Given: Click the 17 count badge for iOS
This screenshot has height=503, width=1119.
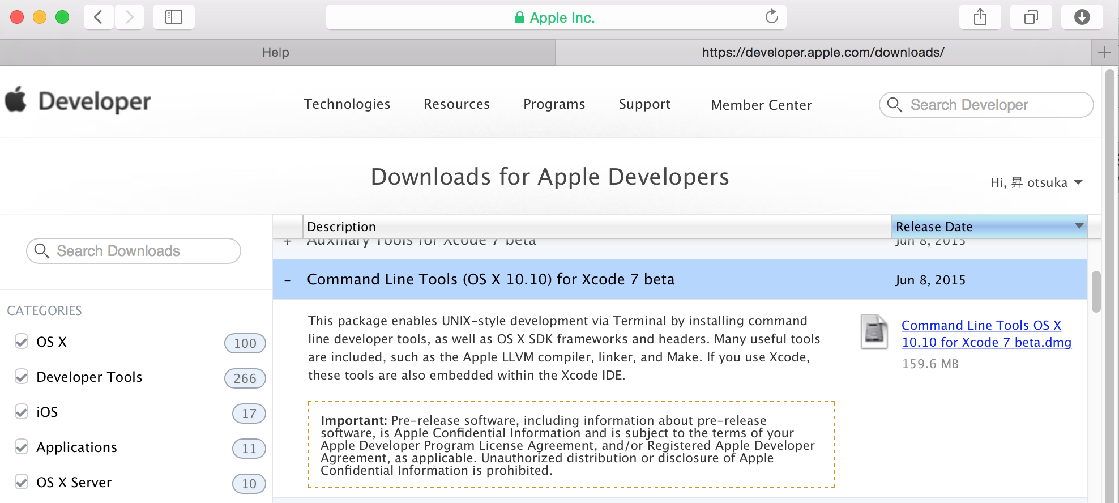Looking at the screenshot, I should [249, 414].
